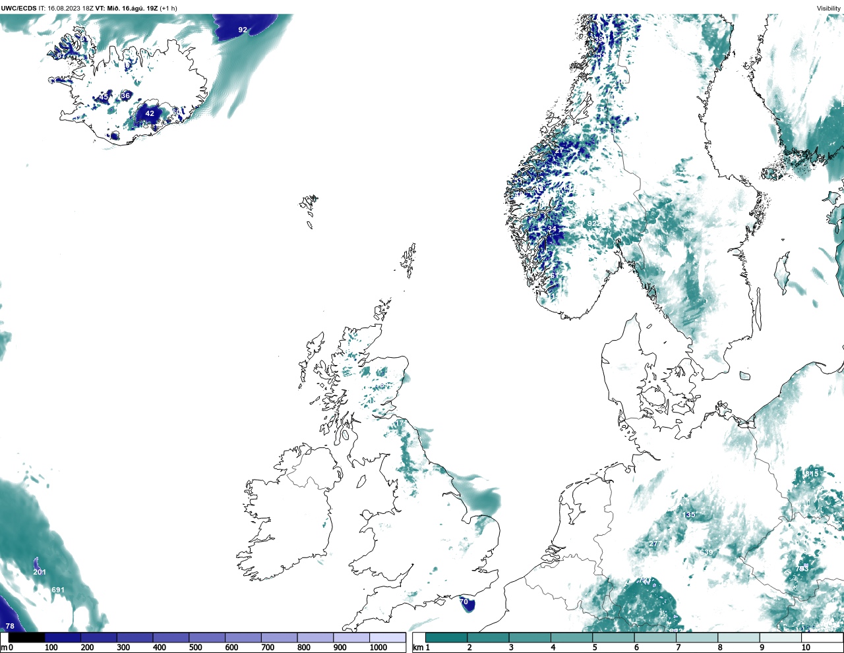Click the "34" value over southern Norway

tap(553, 229)
